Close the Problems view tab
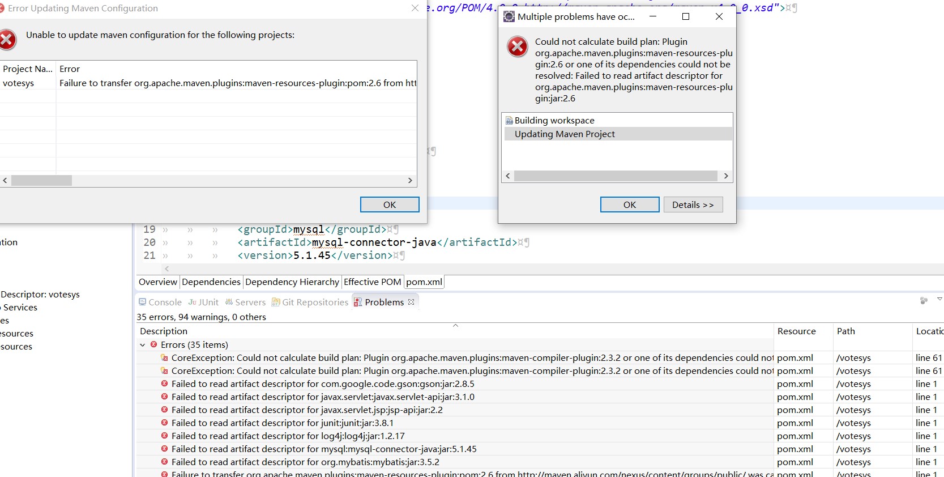This screenshot has width=944, height=477. coord(411,302)
